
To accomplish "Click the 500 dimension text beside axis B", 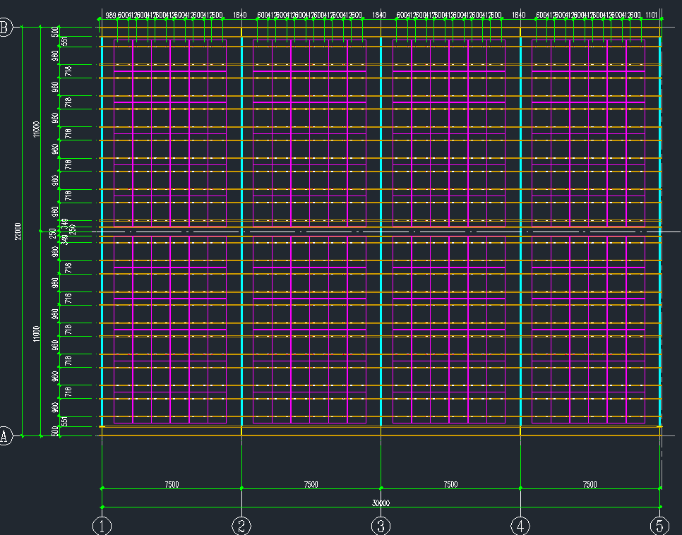I will click(55, 32).
